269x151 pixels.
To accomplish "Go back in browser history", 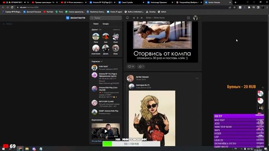I will 3,8.
